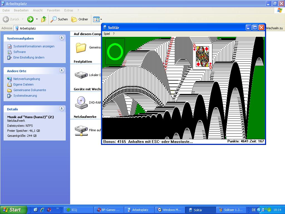Image resolution: width=285 pixels, height=214 pixels.
Task: Collapse the Details panel
Action: [62, 109]
